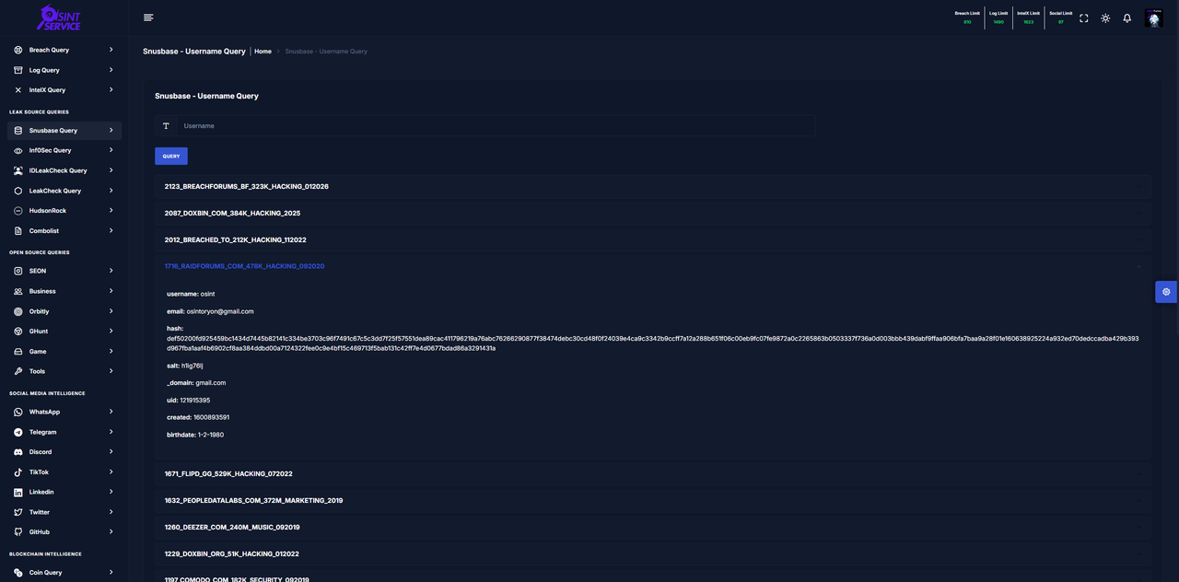Click the GHunt sidebar icon

tap(18, 332)
